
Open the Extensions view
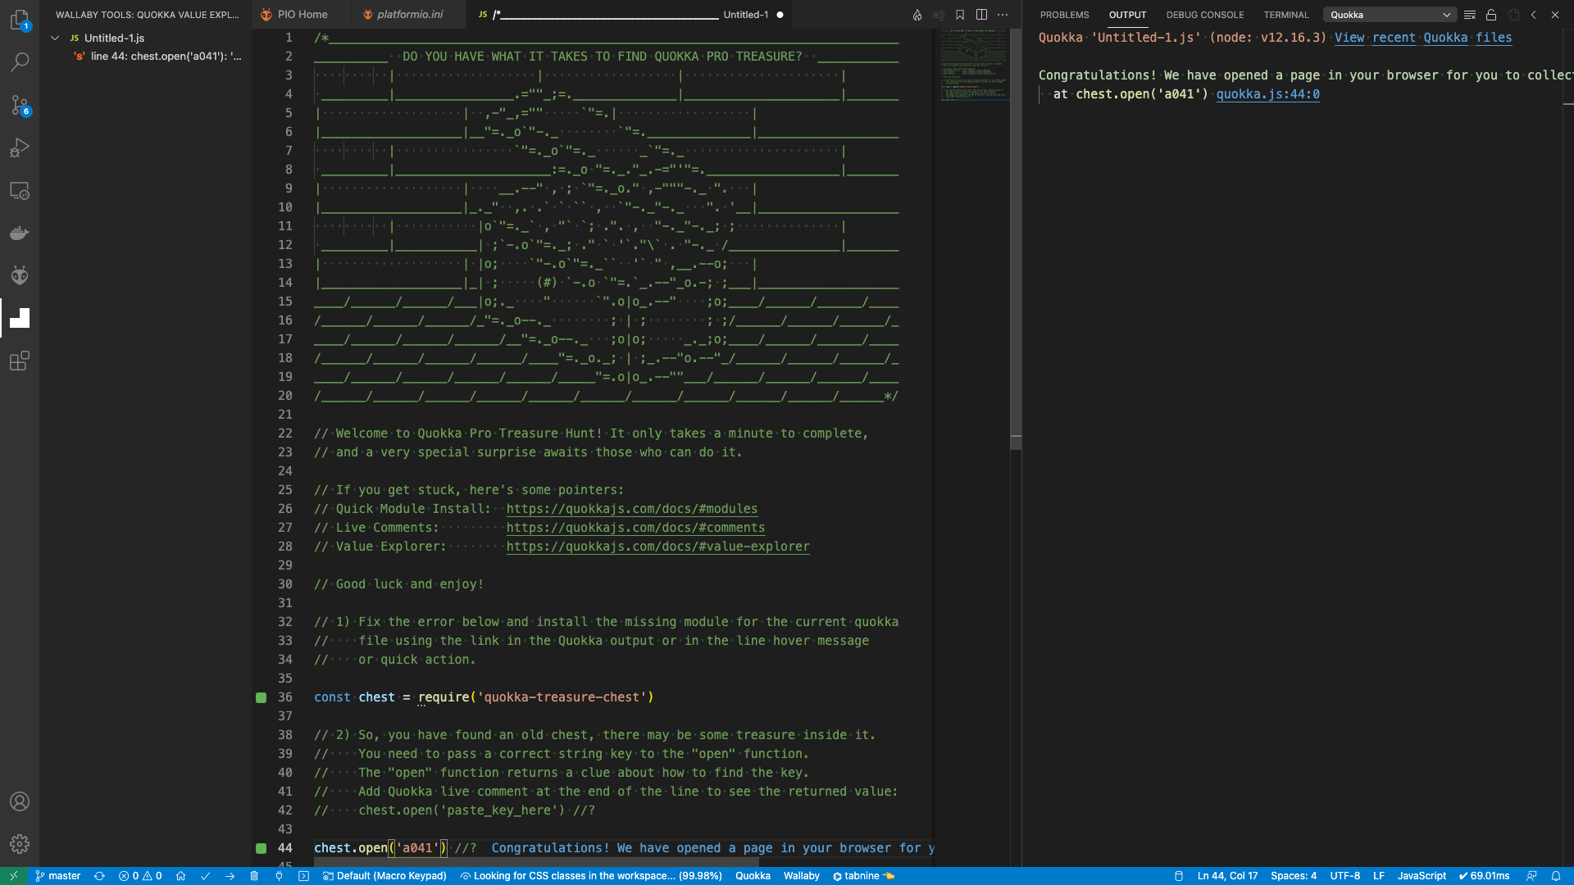coord(20,361)
